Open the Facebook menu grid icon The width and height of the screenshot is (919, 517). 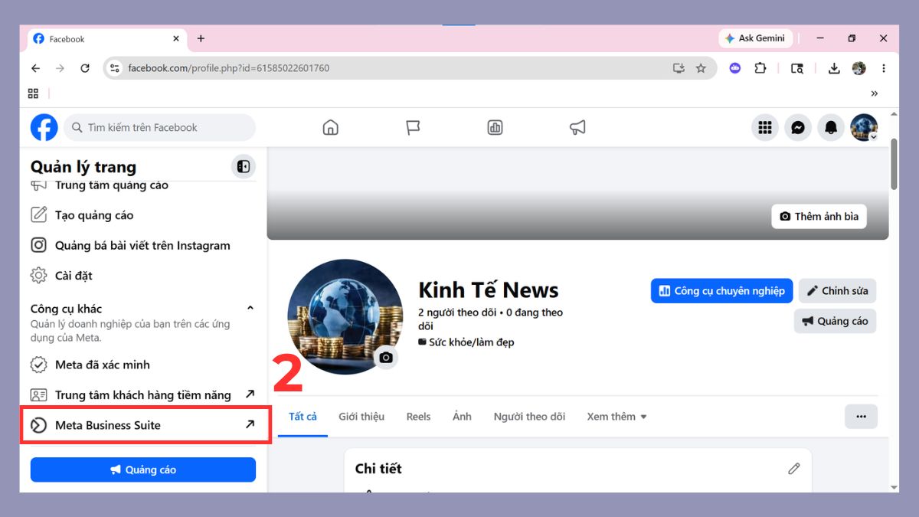point(764,128)
